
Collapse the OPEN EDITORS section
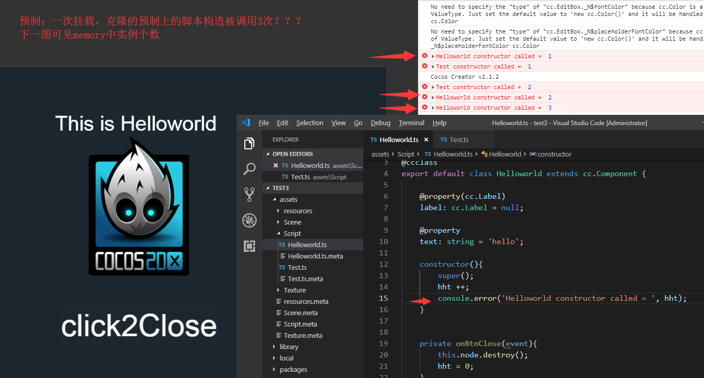point(268,154)
